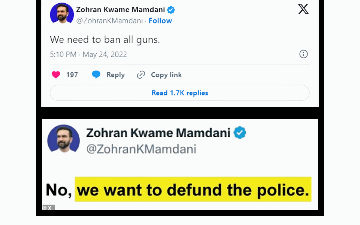Click the display name in the defund police tweet

coord(158,133)
